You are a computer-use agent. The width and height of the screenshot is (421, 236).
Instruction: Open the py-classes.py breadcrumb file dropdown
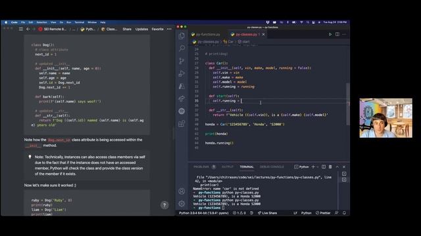coord(206,41)
